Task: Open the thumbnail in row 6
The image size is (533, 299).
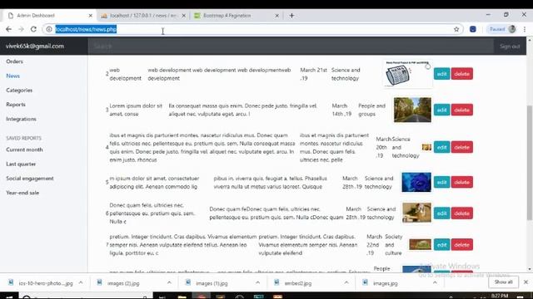Action: (x=416, y=213)
